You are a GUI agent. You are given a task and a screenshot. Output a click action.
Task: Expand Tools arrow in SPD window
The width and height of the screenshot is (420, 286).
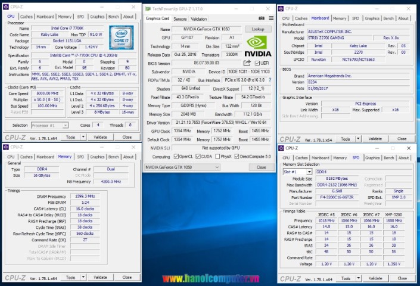[x=358, y=278]
